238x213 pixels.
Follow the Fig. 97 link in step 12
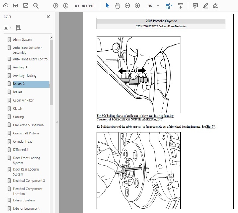(210, 127)
